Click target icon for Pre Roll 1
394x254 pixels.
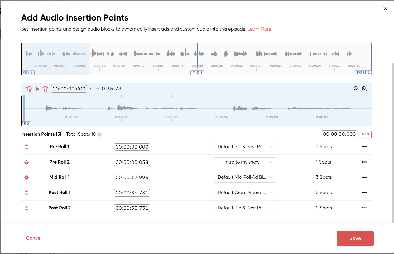click(26, 147)
